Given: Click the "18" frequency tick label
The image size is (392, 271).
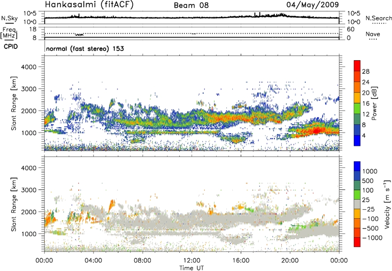Looking at the screenshot, I should click(x=32, y=29).
